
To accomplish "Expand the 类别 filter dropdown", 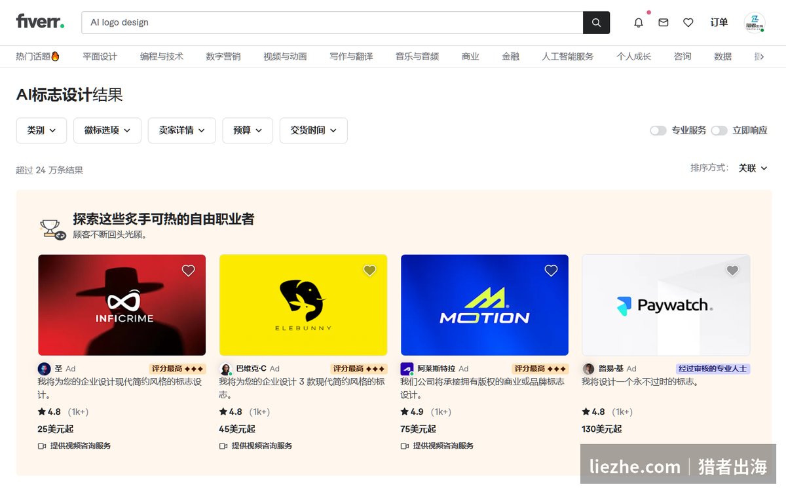I will pyautogui.click(x=41, y=130).
